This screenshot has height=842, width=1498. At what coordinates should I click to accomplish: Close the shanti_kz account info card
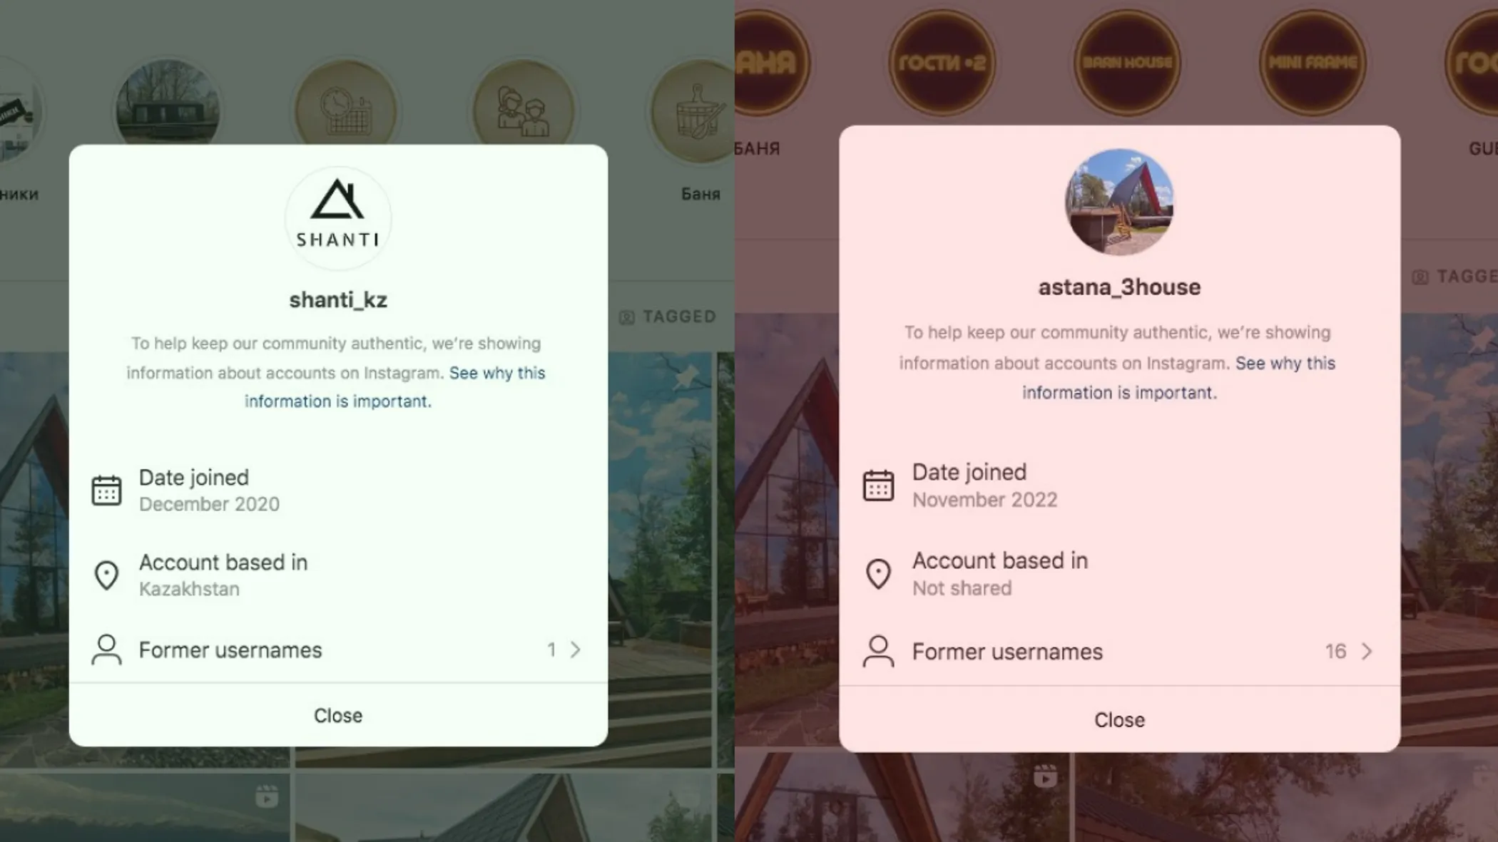pos(337,716)
